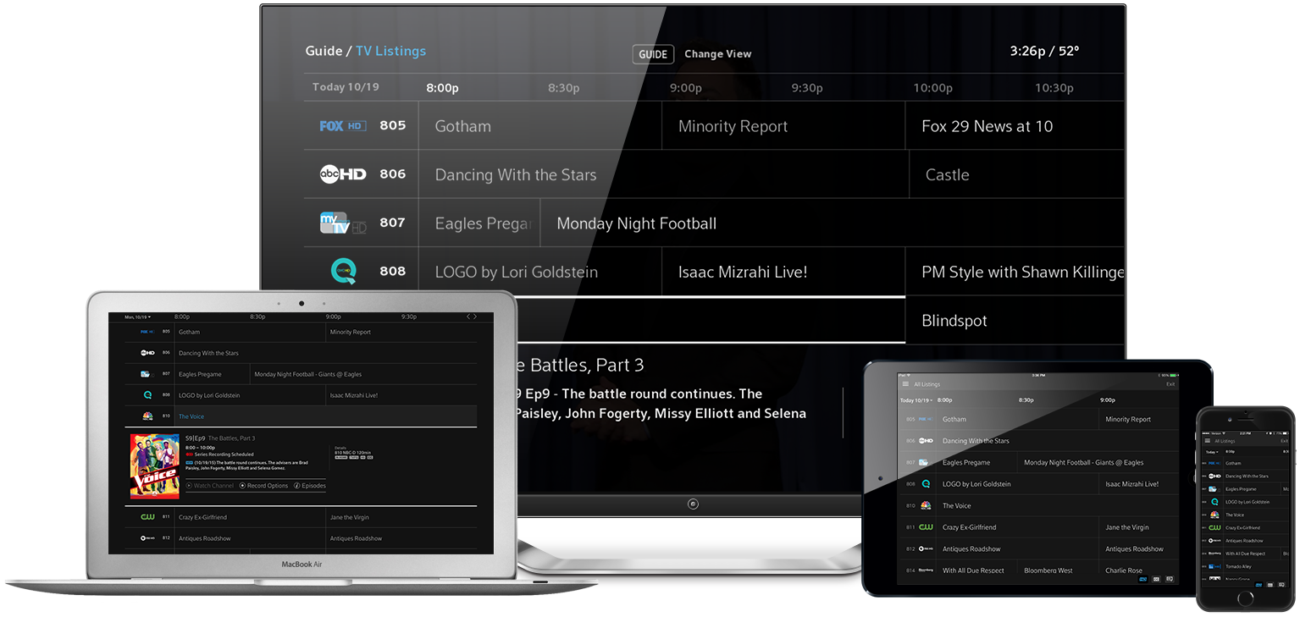Click the CW logo on the laptop guide

click(146, 517)
